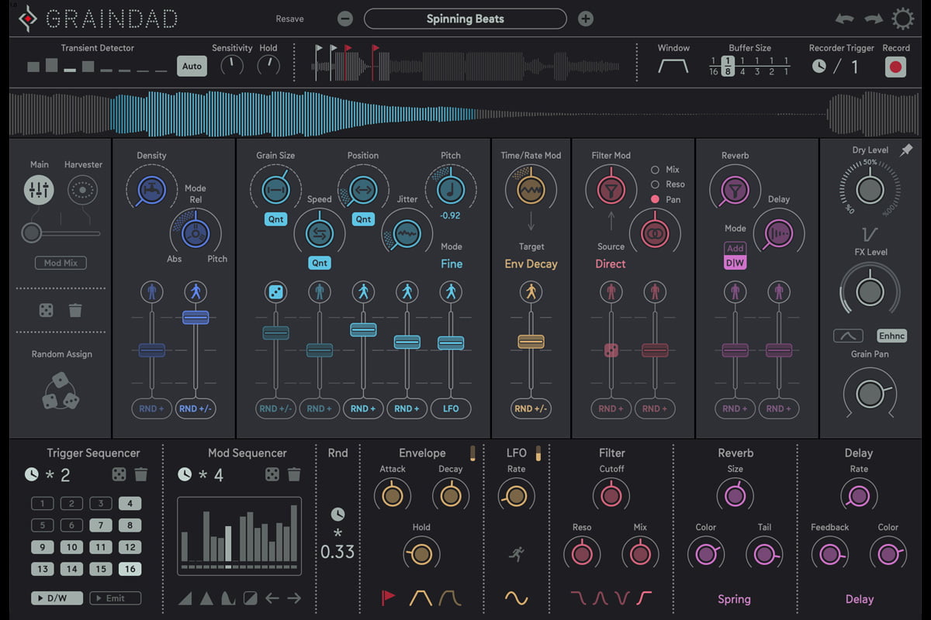Change pitch mode Fine selector

click(x=451, y=263)
